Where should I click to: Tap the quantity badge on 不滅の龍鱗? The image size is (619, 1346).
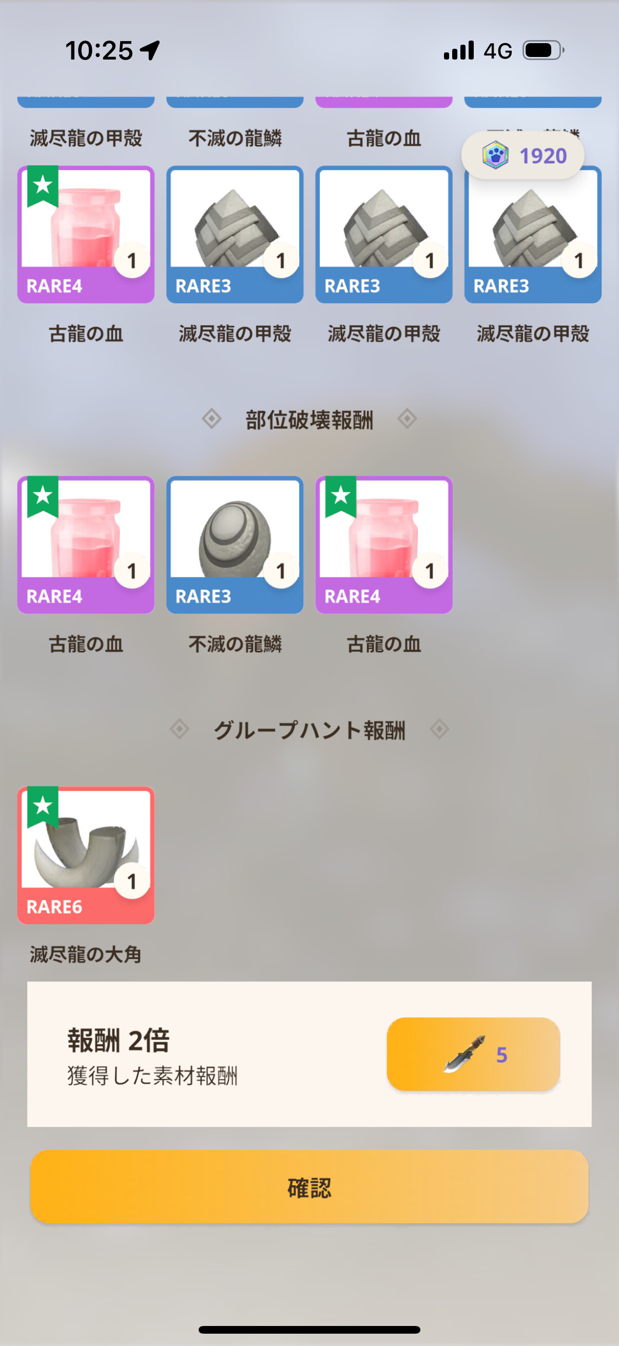coord(281,571)
